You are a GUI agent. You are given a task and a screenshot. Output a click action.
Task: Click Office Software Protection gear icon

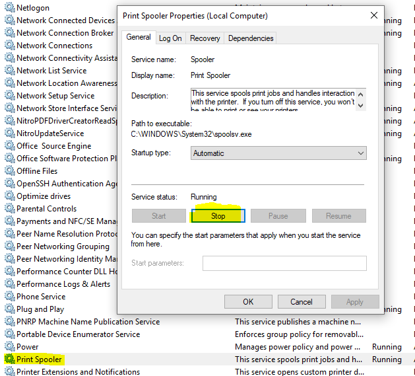click(x=9, y=159)
